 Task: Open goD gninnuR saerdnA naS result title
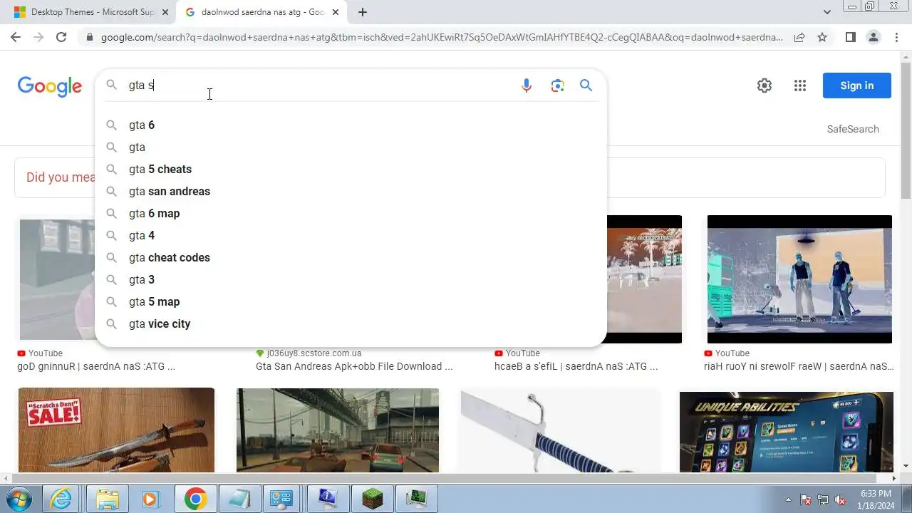96,366
